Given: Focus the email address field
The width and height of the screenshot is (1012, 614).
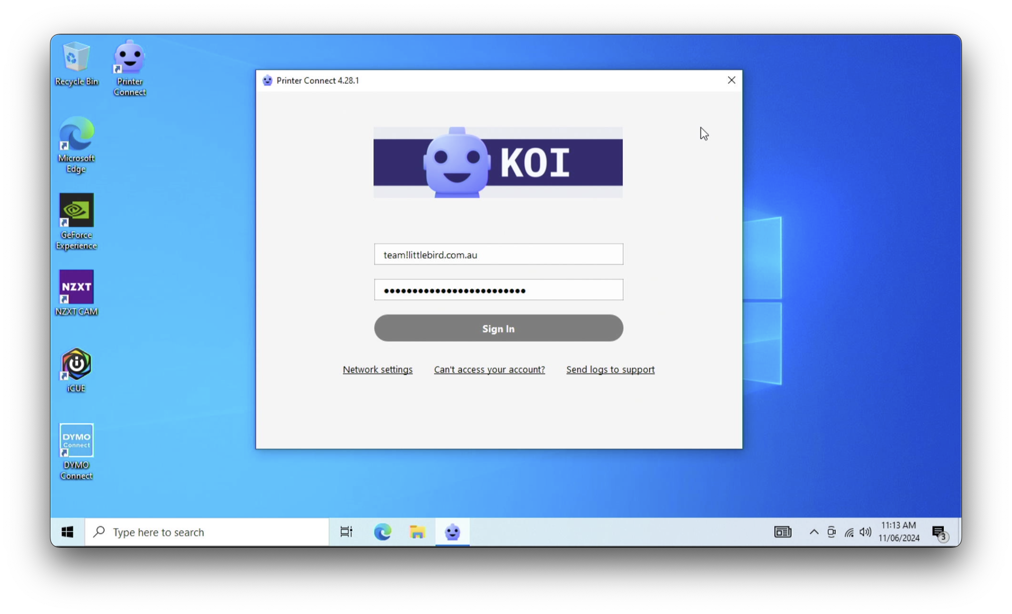Looking at the screenshot, I should point(498,254).
